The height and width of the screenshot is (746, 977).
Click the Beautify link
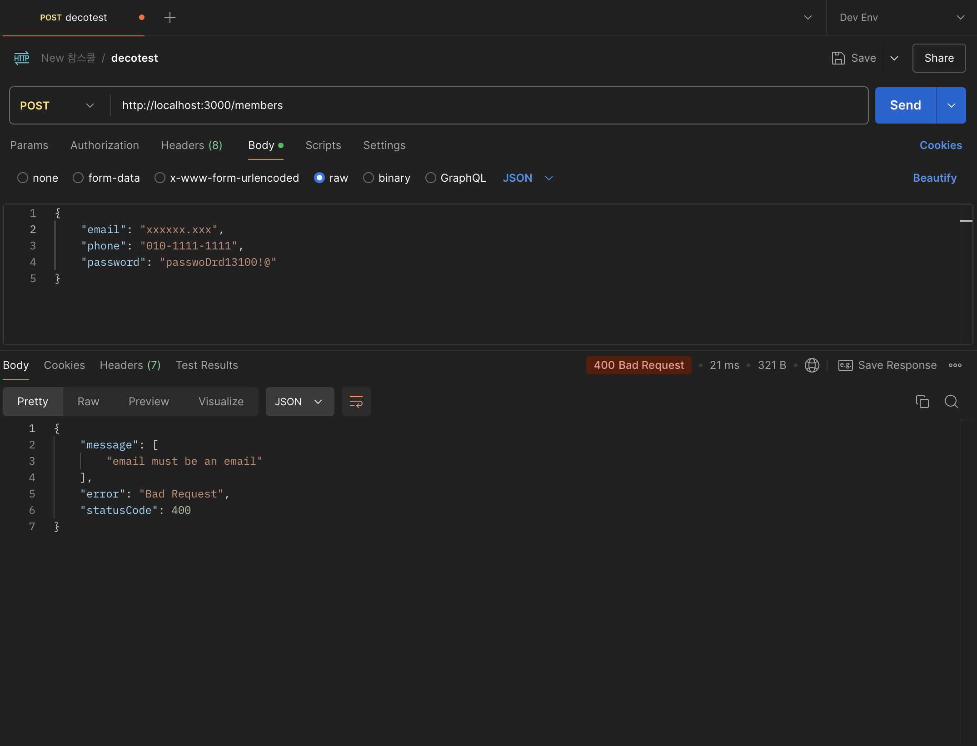tap(934, 178)
